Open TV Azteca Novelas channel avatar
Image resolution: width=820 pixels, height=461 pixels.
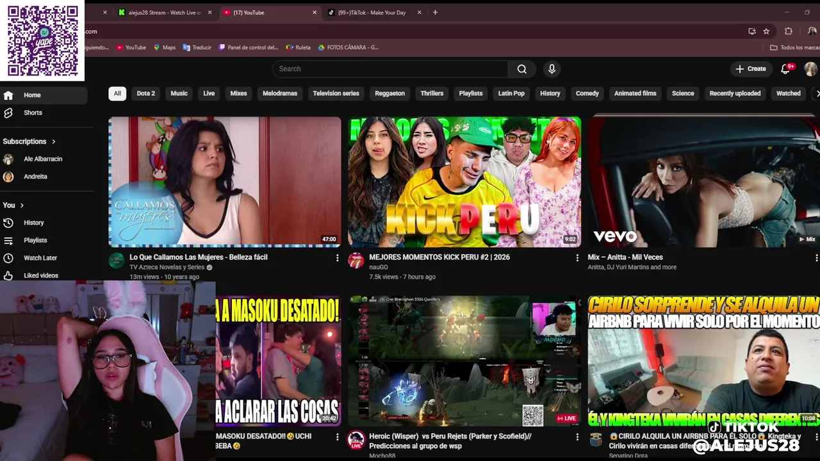point(116,260)
